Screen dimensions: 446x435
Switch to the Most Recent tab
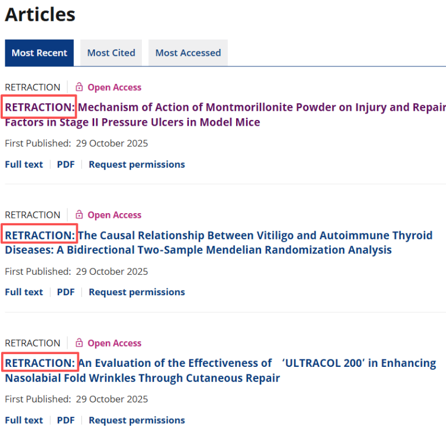tap(39, 53)
